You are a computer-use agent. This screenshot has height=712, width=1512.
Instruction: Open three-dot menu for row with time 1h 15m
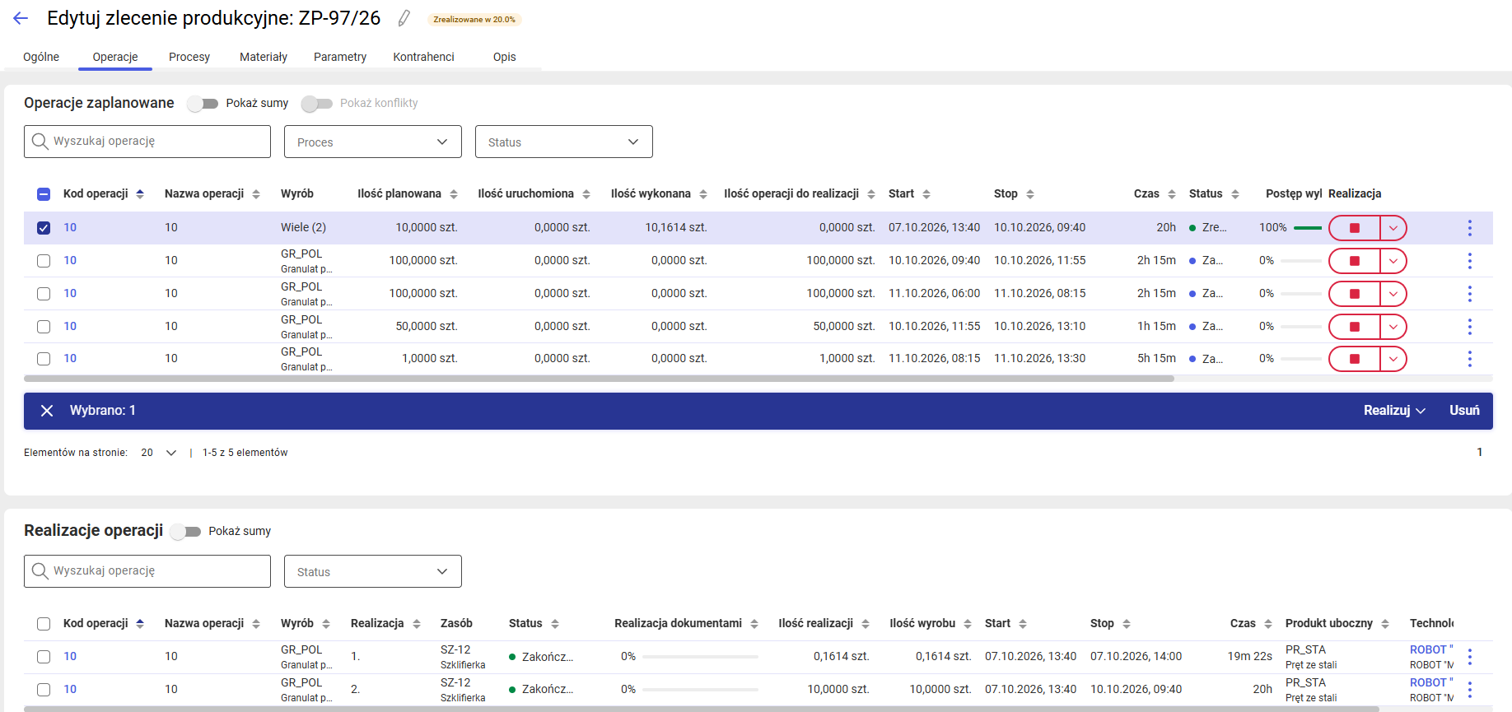point(1470,327)
